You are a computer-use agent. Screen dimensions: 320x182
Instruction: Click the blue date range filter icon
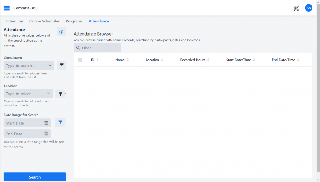click(60, 122)
